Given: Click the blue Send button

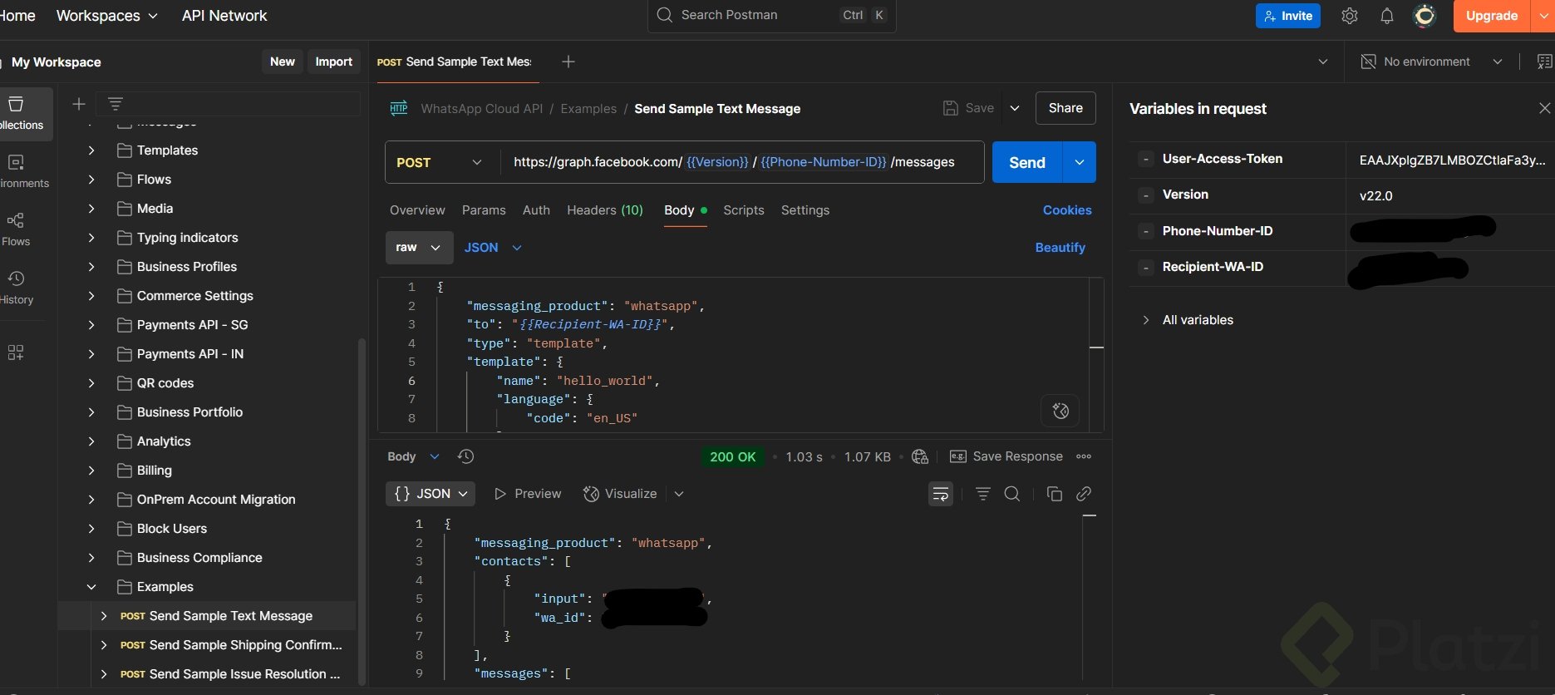Looking at the screenshot, I should point(1026,162).
